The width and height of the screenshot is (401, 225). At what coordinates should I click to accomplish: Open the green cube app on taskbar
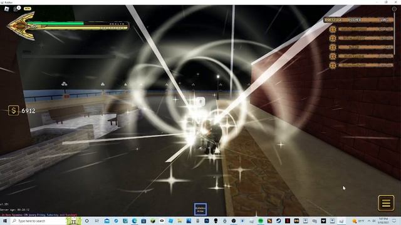153,221
